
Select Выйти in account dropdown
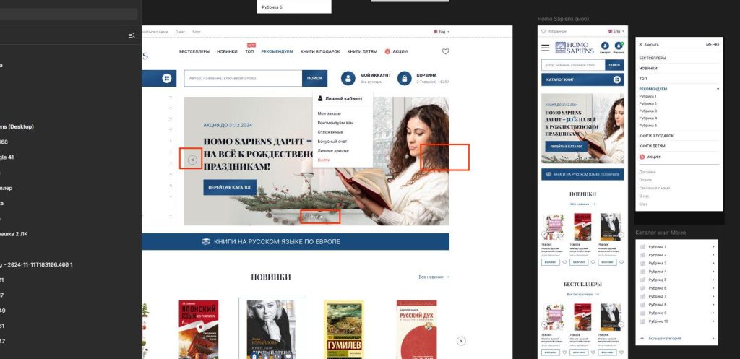(324, 160)
